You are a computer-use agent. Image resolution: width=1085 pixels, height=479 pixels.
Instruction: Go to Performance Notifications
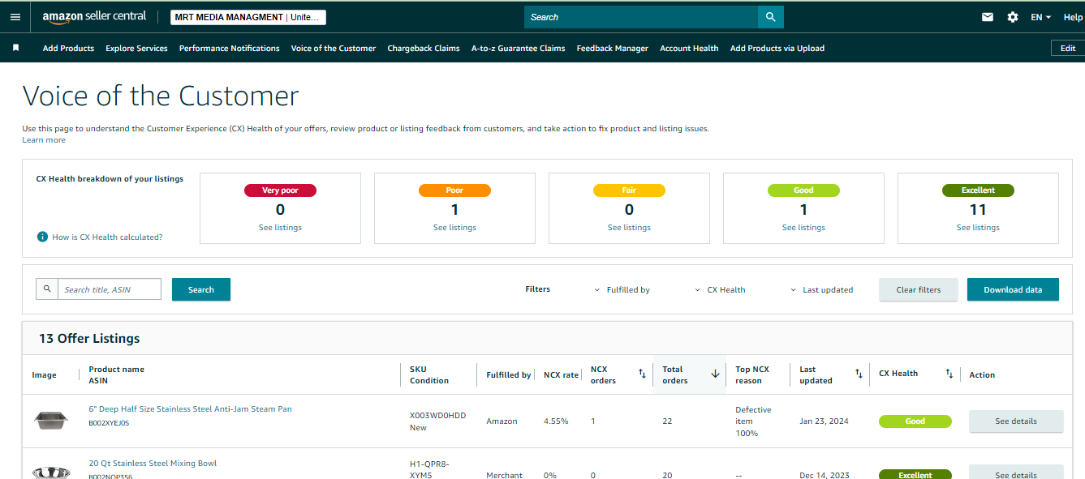[x=230, y=49]
